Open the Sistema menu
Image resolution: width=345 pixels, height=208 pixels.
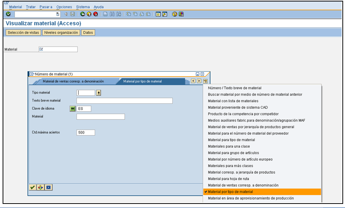(83, 7)
